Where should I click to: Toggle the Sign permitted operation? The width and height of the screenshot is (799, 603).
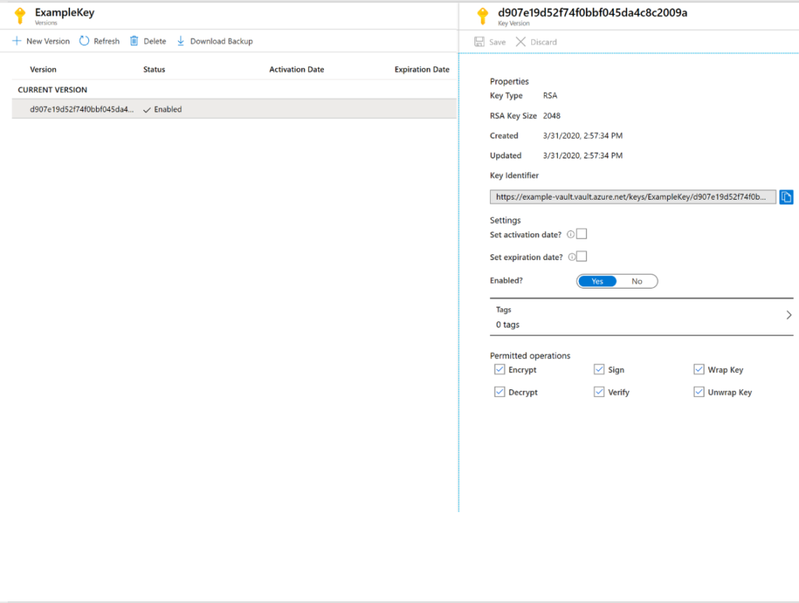coord(599,369)
